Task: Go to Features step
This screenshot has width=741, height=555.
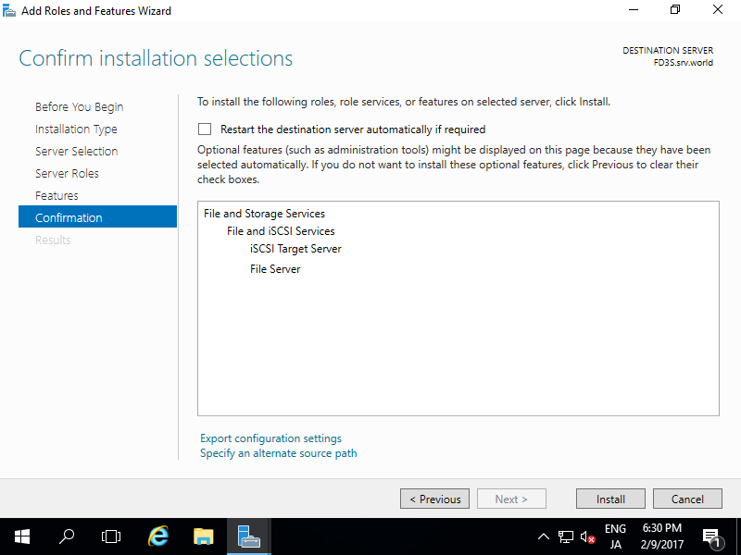Action: (57, 196)
